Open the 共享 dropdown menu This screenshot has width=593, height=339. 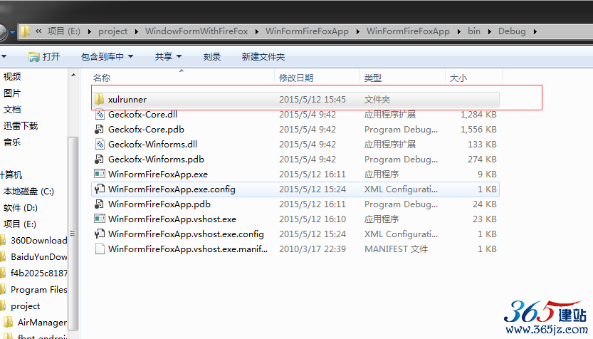tap(168, 57)
